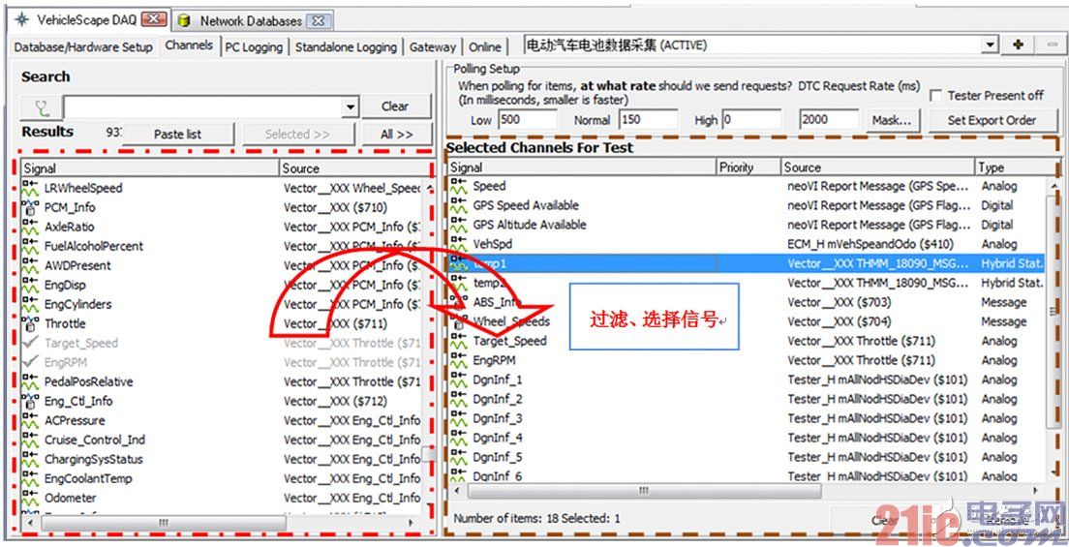The image size is (1069, 547).
Task: Click the greyed checkmark icon beside EngRPM in results
Action: pyautogui.click(x=30, y=362)
